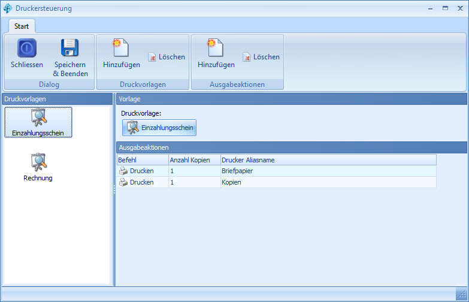The width and height of the screenshot is (469, 302).
Task: Click the Schliessen power icon
Action: click(x=26, y=49)
